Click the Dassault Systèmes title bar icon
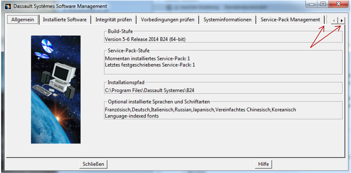The width and height of the screenshot is (351, 173). point(8,6)
